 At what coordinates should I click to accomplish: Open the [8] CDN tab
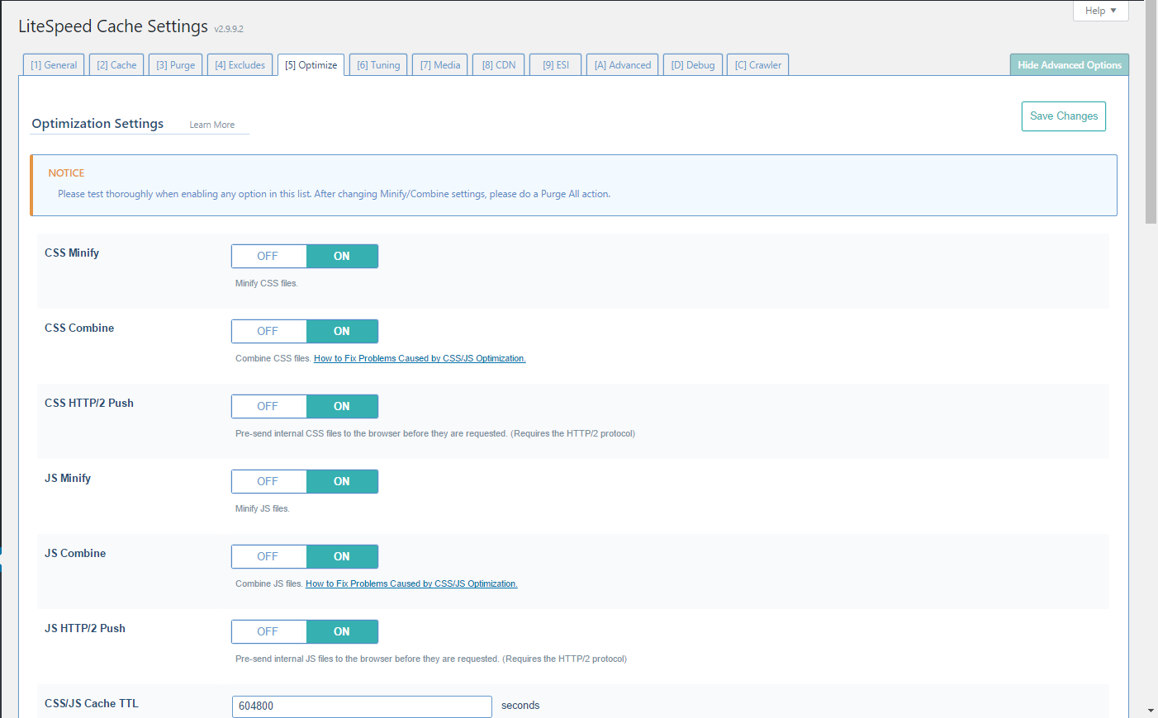point(499,65)
